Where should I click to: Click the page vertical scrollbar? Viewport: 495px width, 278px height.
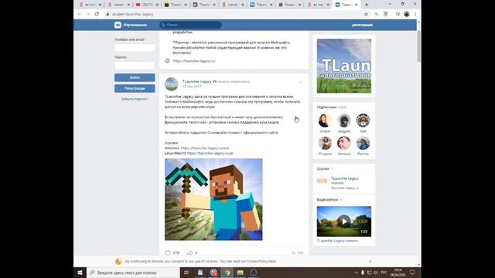click(x=418, y=46)
